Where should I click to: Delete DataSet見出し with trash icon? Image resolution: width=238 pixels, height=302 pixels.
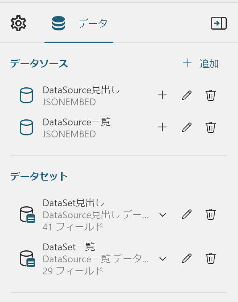211,214
